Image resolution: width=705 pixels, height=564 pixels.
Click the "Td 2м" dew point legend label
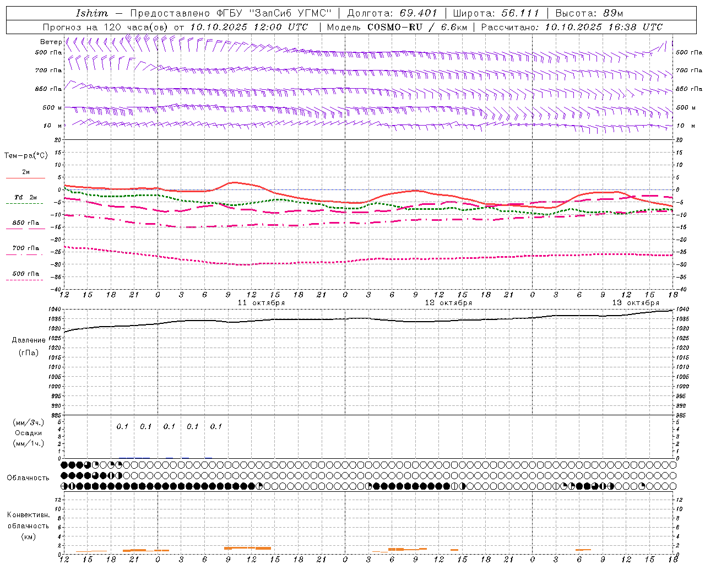[x=26, y=197]
